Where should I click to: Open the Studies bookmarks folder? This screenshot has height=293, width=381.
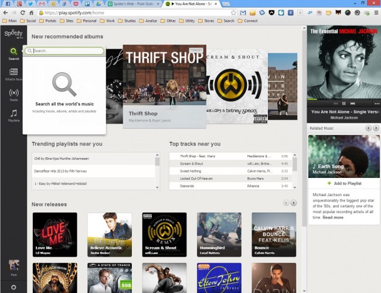[x=127, y=21]
